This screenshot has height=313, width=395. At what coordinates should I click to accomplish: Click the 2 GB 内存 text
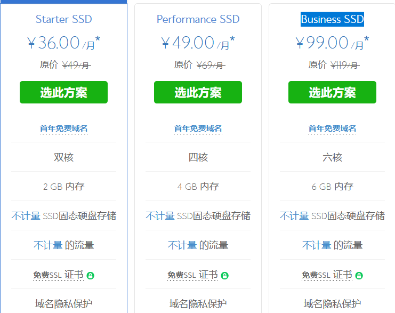tap(64, 187)
